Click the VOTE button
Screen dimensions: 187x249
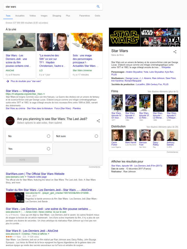click(x=22, y=160)
